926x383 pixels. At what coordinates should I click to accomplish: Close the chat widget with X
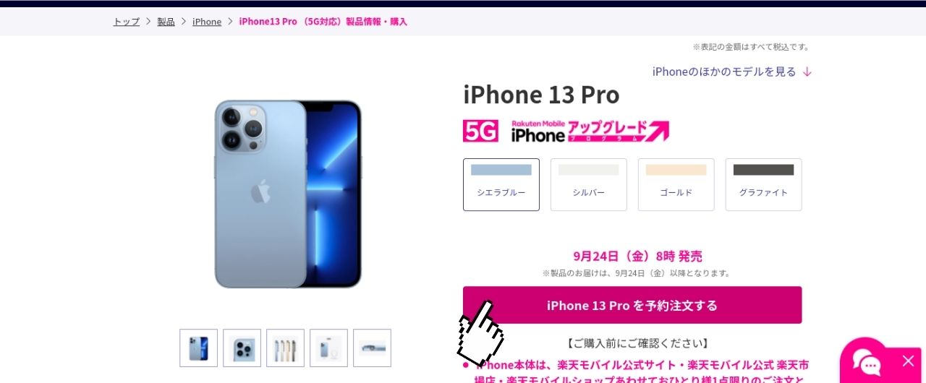[908, 361]
